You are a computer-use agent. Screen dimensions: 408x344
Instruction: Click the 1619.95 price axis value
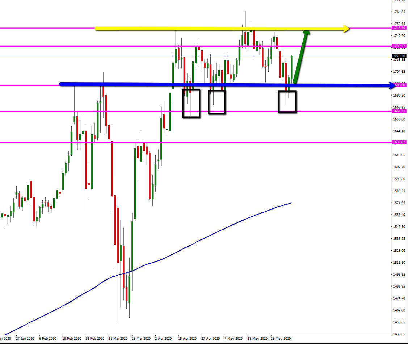pyautogui.click(x=399, y=155)
